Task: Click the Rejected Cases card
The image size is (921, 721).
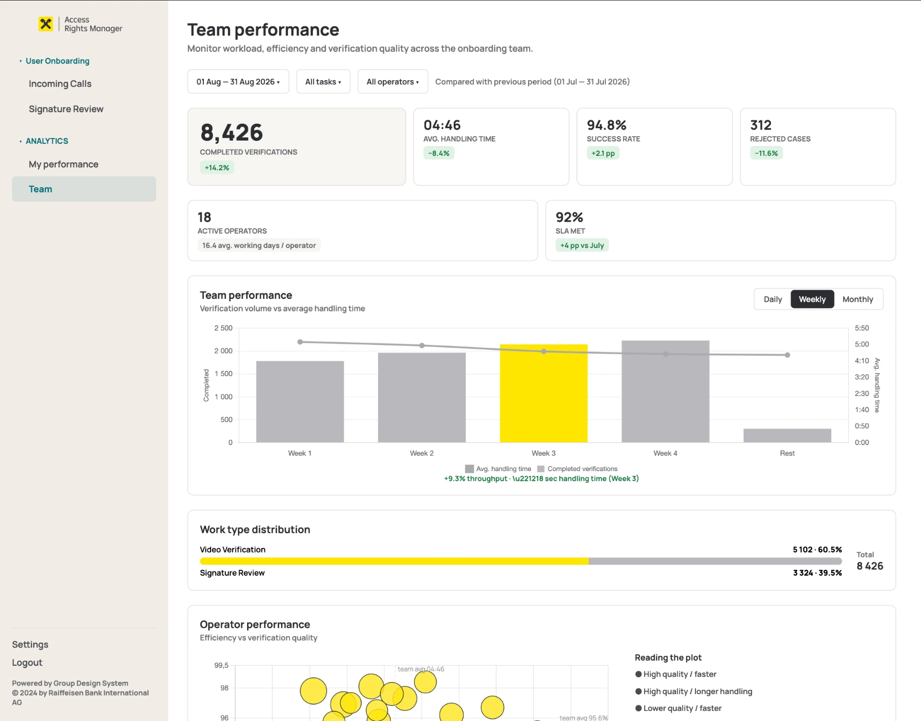Action: tap(818, 147)
